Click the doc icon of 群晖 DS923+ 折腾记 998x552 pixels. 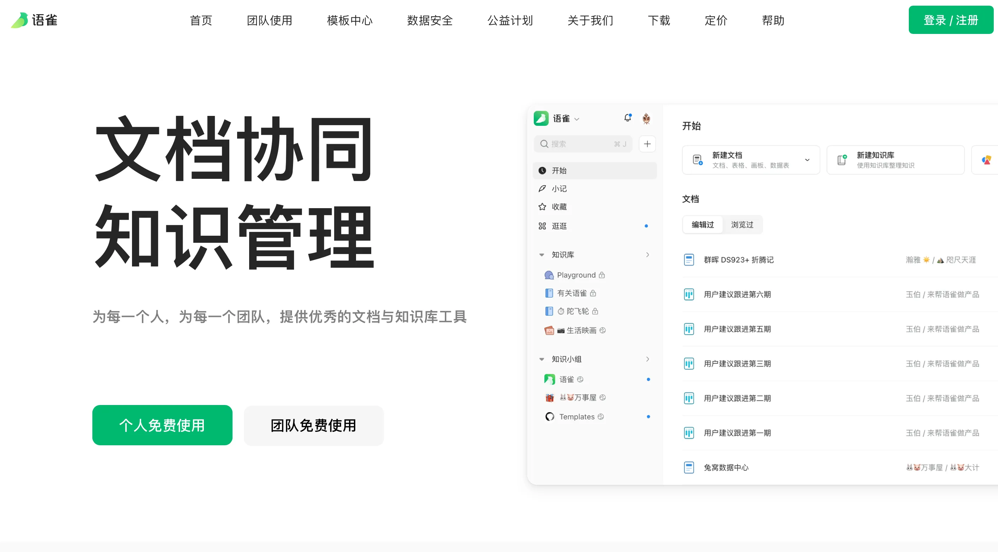coord(689,260)
